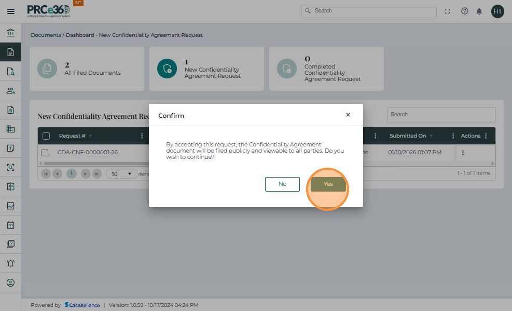Click the Completed Confidentiality Agreement Request icon
512x311 pixels.
coord(287,69)
